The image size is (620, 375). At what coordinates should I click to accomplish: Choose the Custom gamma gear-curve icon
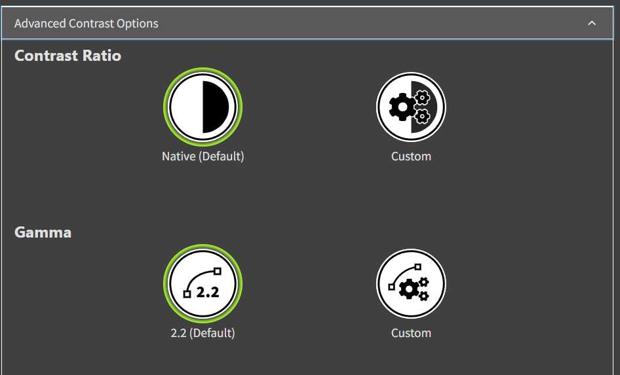411,284
